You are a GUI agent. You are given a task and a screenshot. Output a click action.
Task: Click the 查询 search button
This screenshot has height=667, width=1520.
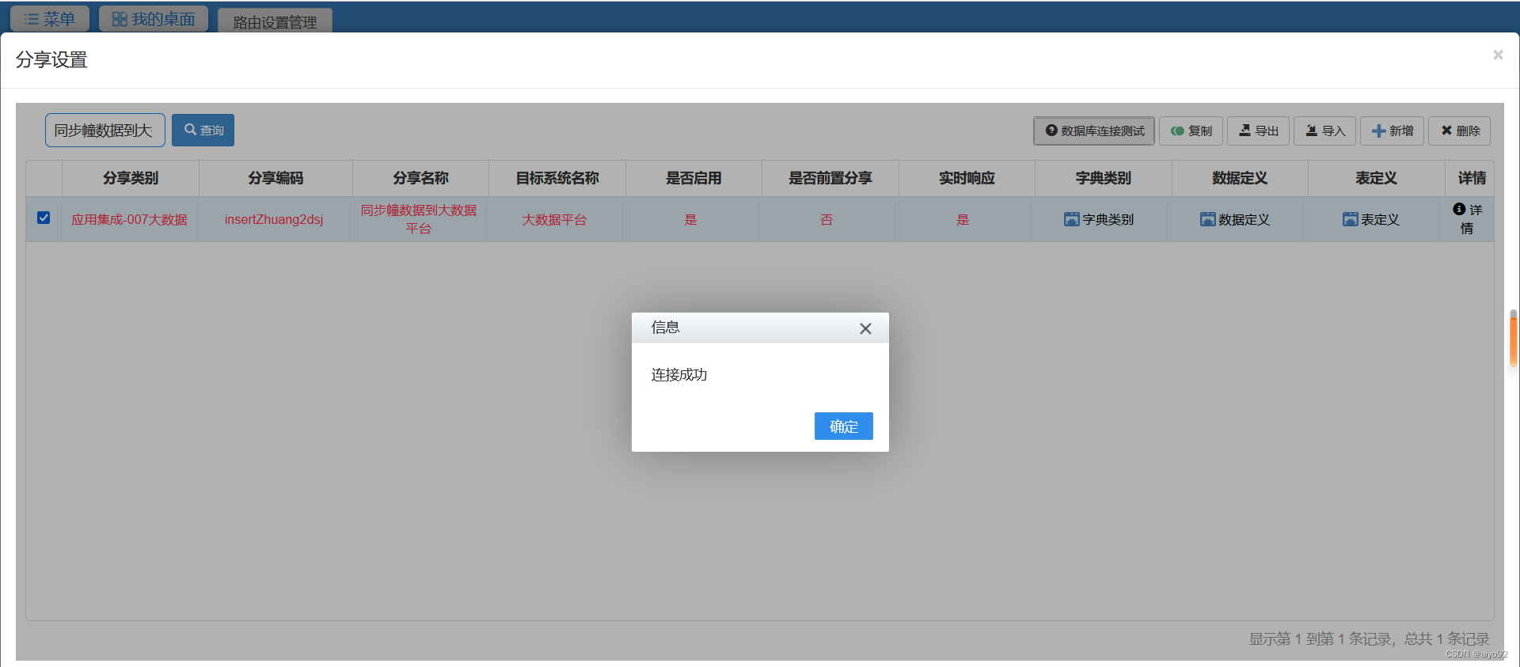point(203,130)
